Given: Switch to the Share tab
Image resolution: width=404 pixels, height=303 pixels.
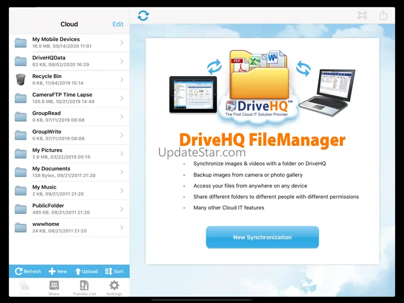Looking at the screenshot, I should coord(54,288).
